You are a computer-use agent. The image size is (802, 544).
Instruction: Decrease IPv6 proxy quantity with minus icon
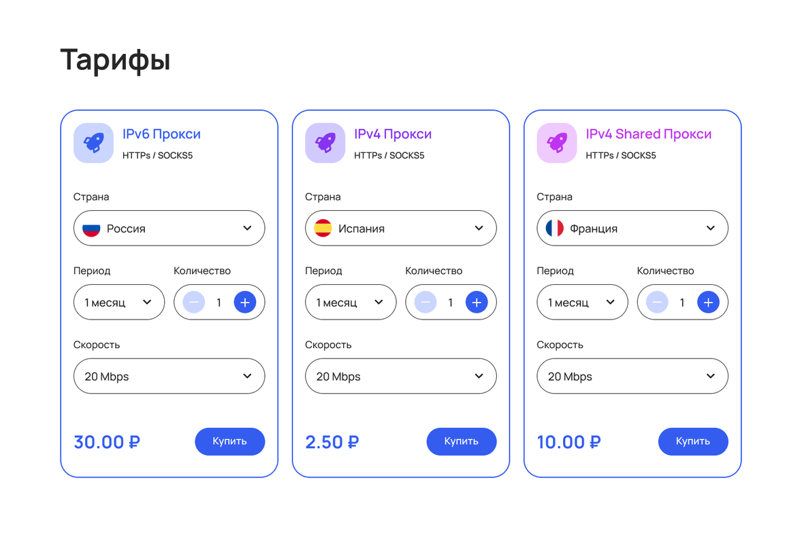click(x=194, y=303)
